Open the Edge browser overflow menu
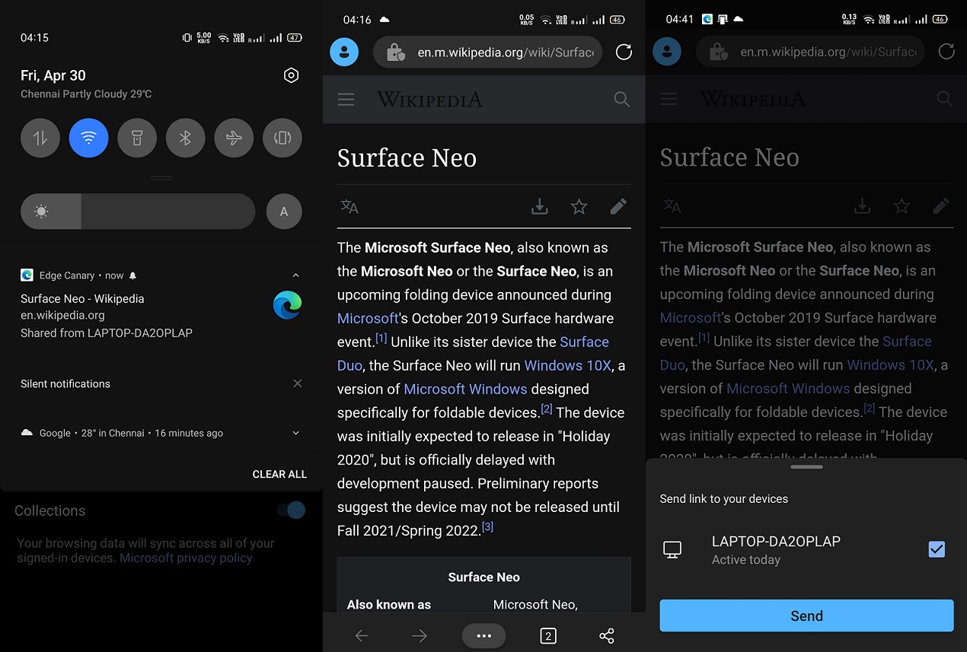 point(483,635)
